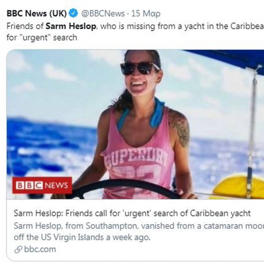Open the @BBCNews handle link
This screenshot has width=264, height=264.
[x=102, y=14]
